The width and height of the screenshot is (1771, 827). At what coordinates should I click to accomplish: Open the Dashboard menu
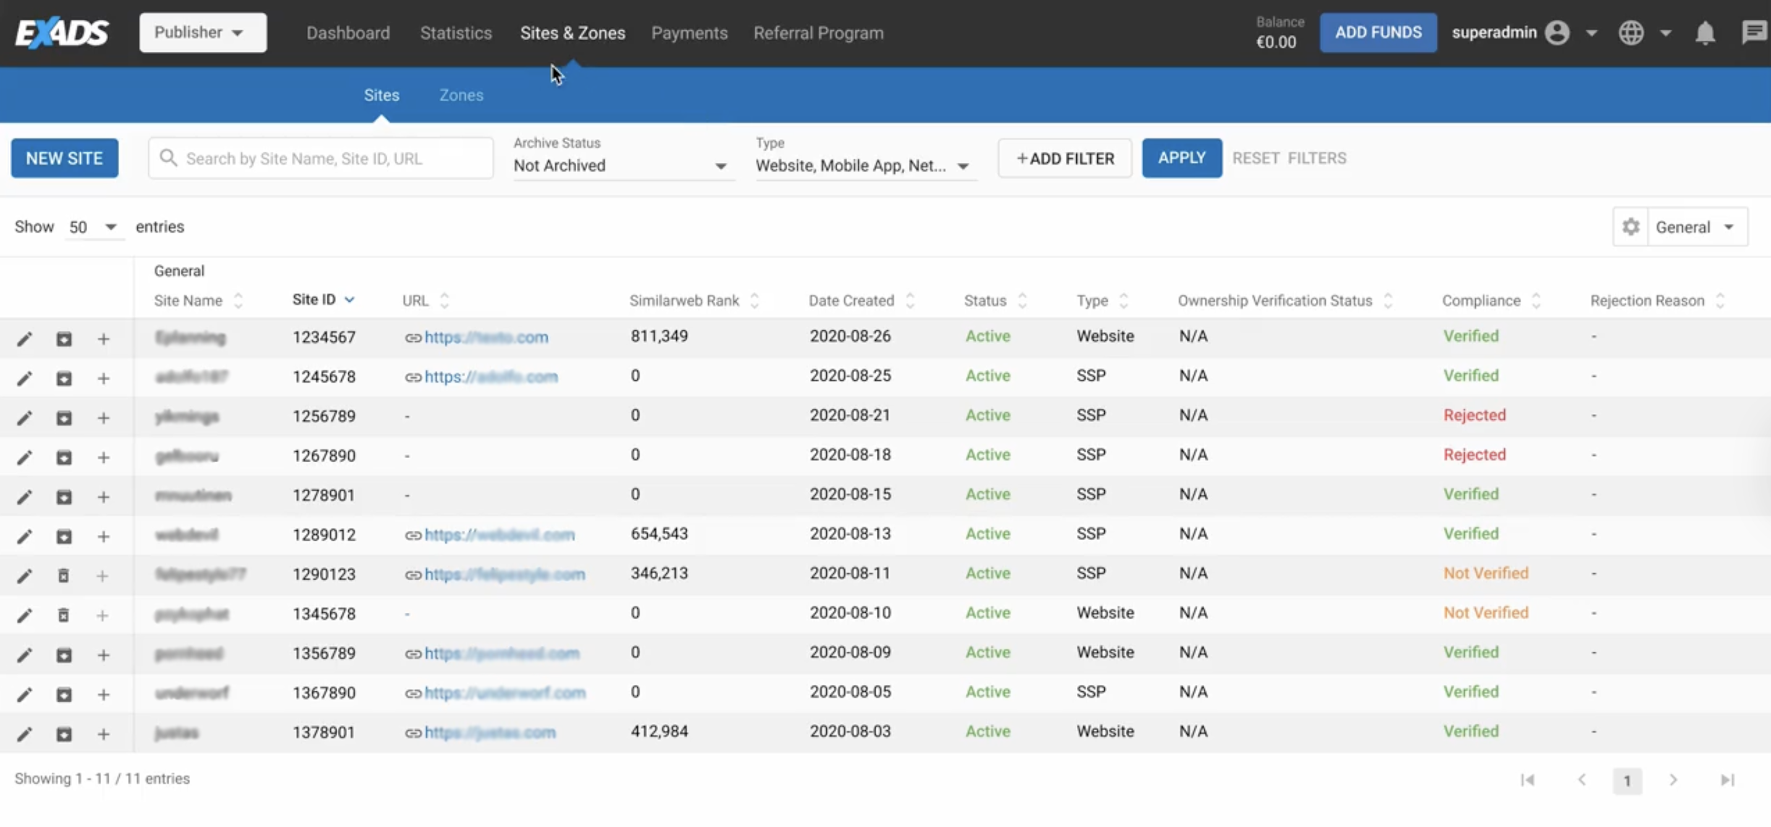(x=348, y=33)
